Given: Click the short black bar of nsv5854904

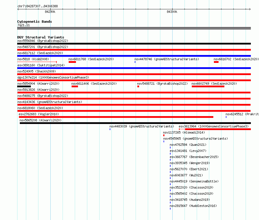Looking at the screenshot, I should click(24, 86).
